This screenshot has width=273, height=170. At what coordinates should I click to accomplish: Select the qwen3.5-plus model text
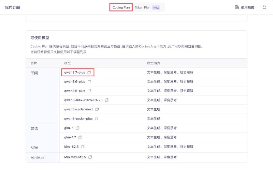[75, 91]
